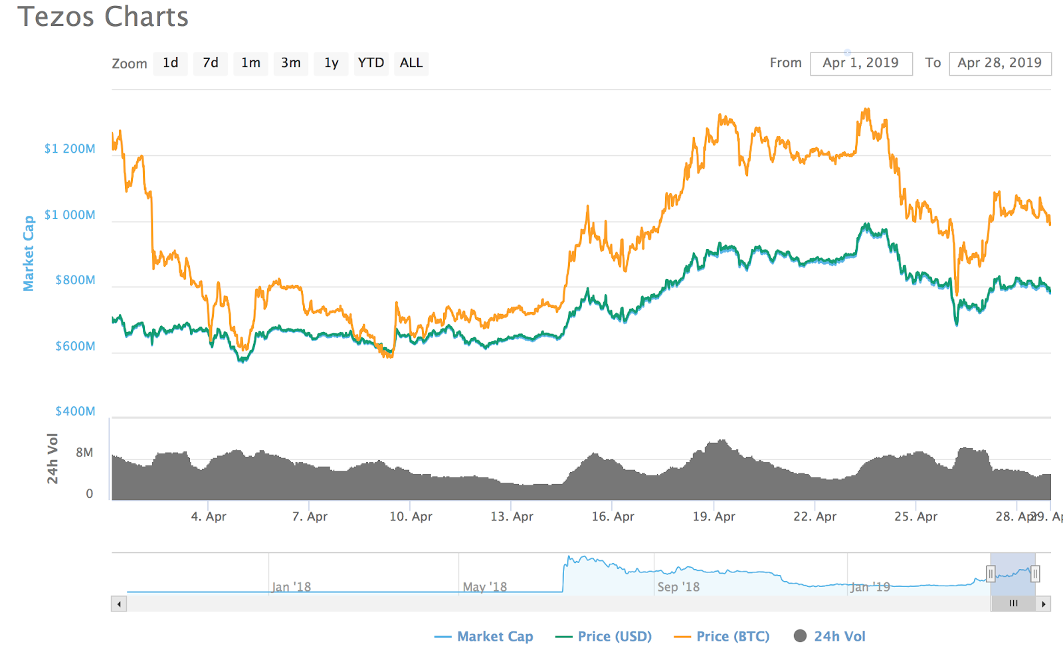This screenshot has height=652, width=1063.
Task: Click the 13. Apr date label
Action: tap(512, 517)
